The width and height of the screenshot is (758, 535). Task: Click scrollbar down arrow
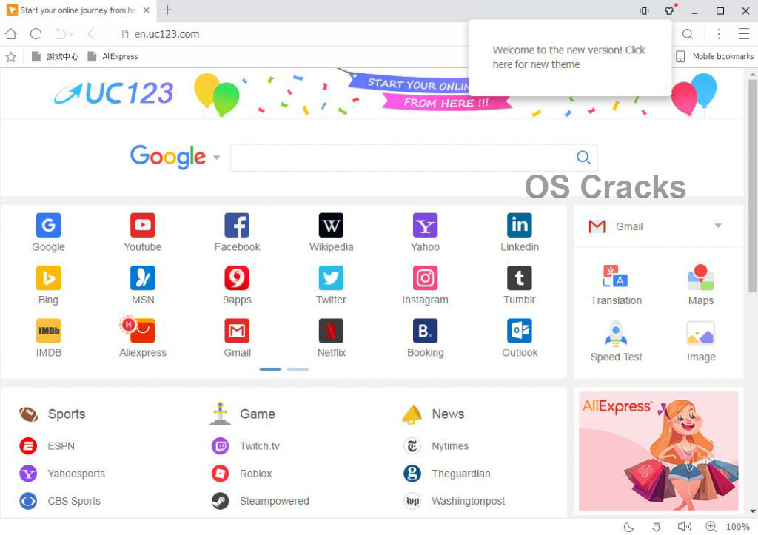[x=753, y=511]
